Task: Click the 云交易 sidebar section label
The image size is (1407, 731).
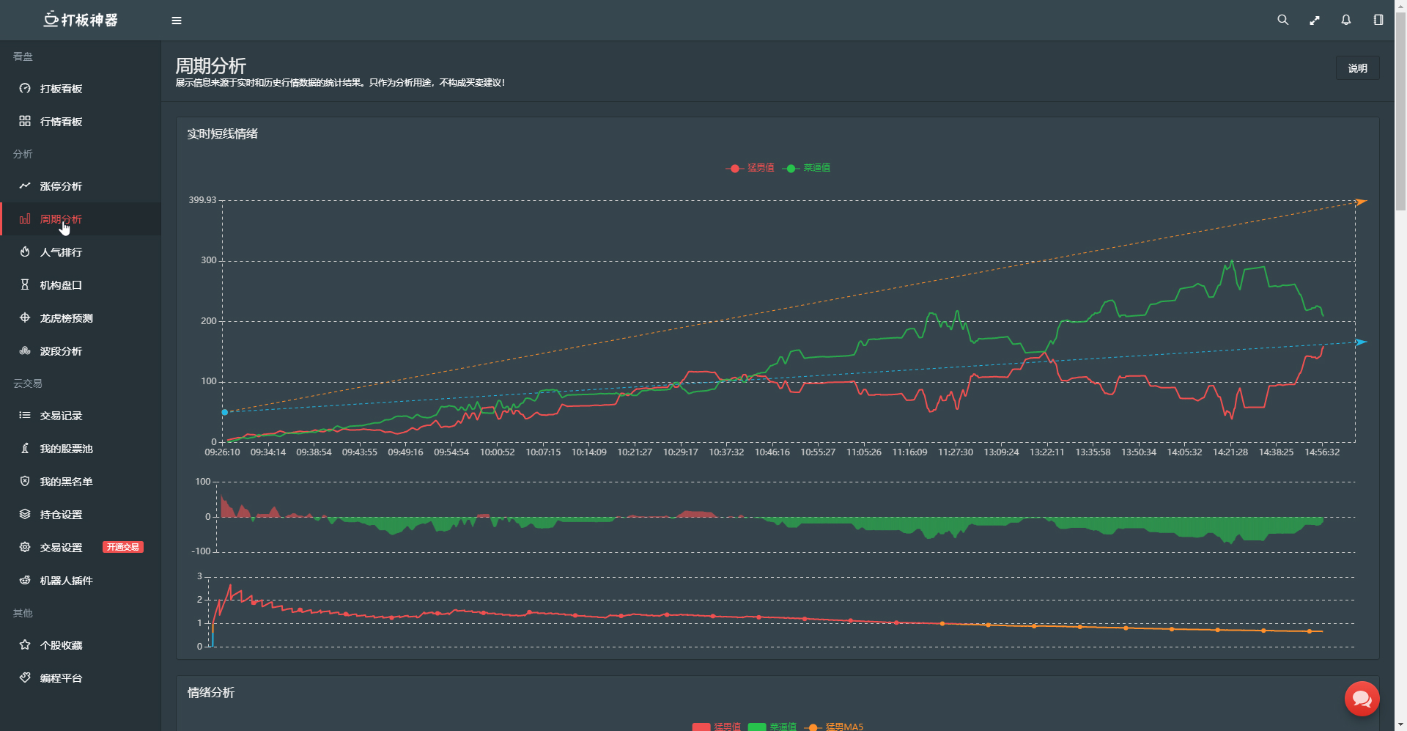Action: [x=28, y=383]
